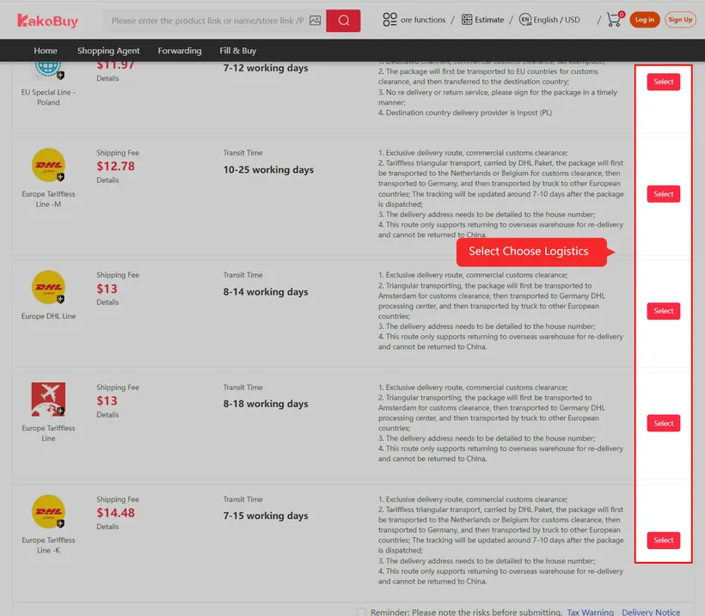Open Details under the $12.78 fee
705x616 pixels.
pos(107,180)
